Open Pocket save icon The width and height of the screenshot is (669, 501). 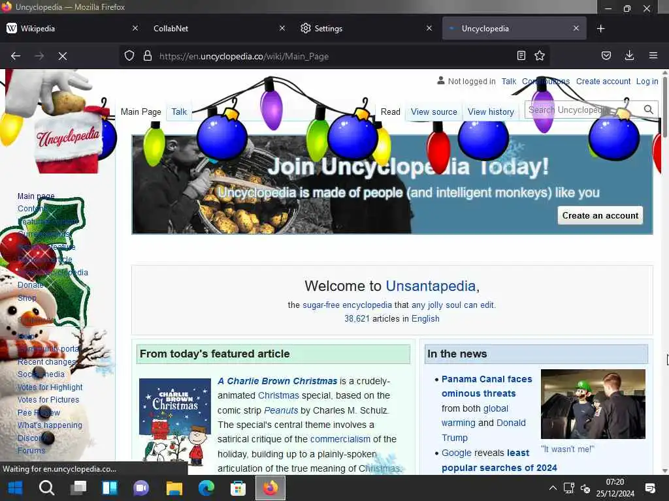click(606, 56)
